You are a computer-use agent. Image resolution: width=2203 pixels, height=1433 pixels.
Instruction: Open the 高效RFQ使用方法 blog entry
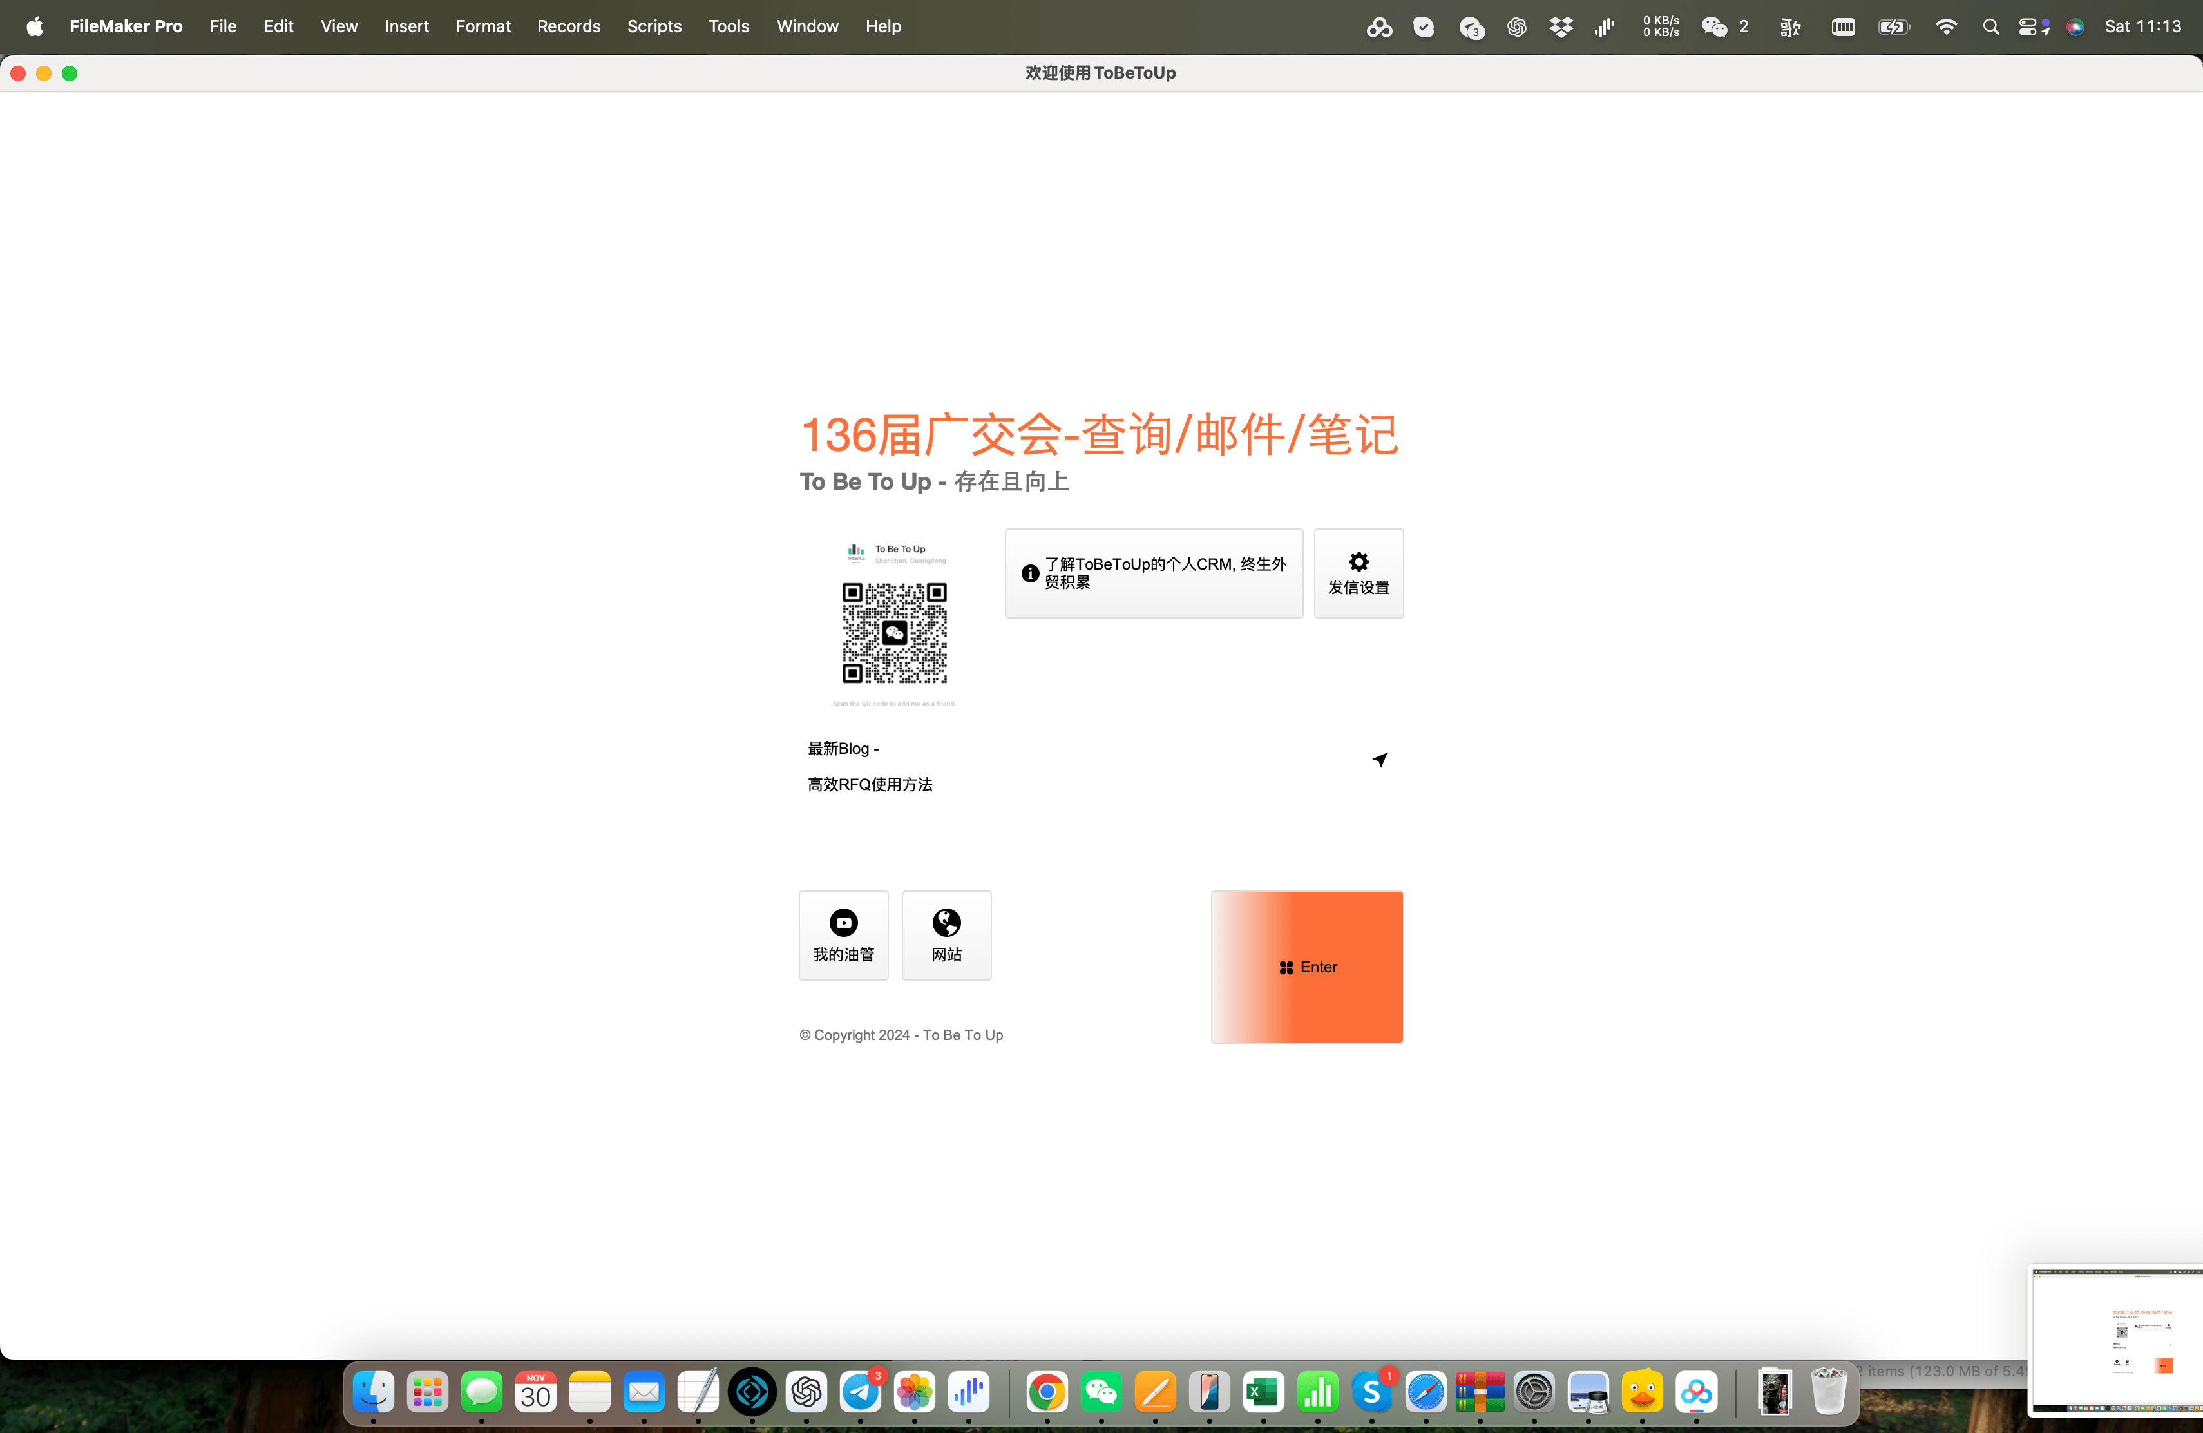tap(870, 784)
